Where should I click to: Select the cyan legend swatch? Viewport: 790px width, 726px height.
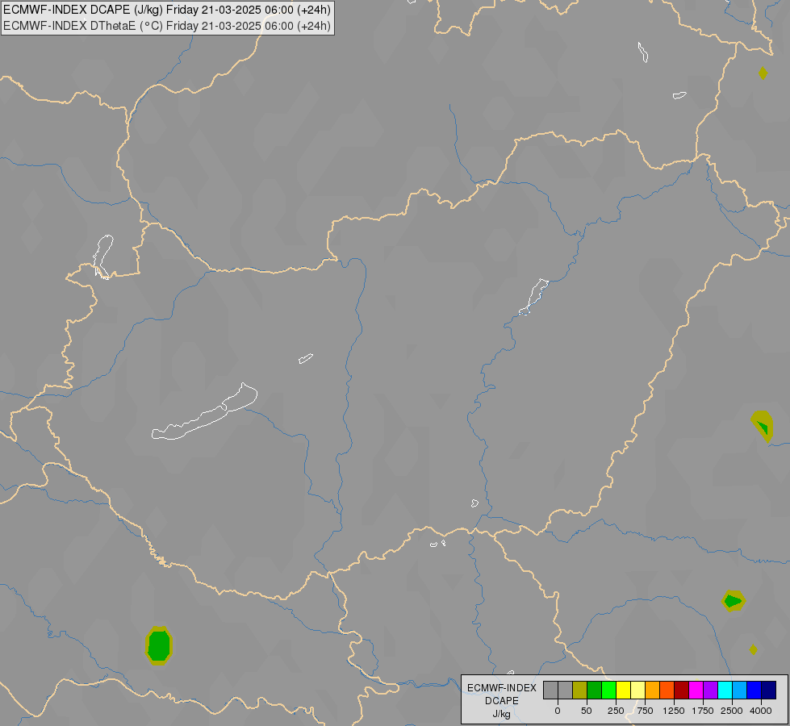(725, 691)
